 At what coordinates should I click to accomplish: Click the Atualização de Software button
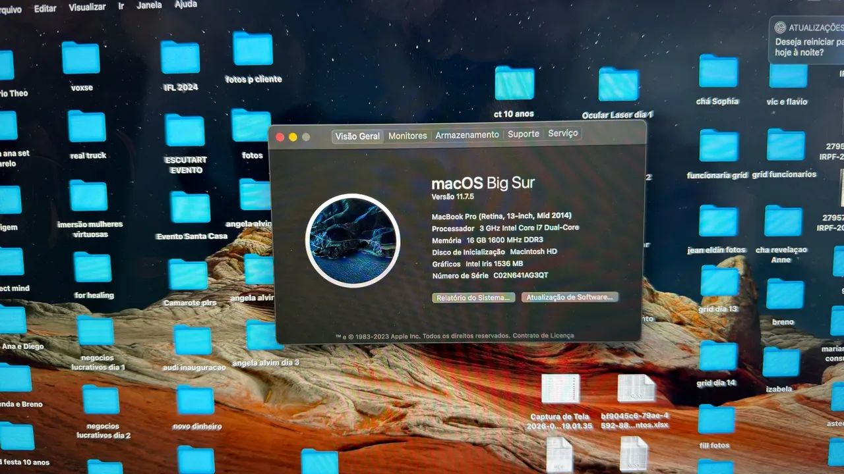(570, 297)
